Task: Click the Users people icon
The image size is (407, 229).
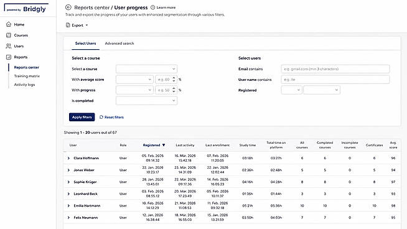Action: [9, 46]
